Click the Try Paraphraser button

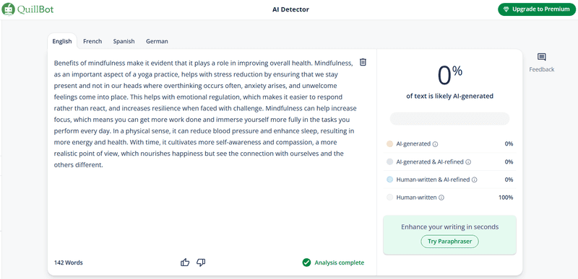(449, 242)
